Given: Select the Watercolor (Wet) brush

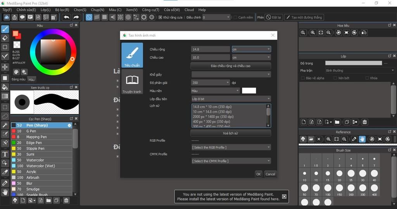Looking at the screenshot, I should click(x=41, y=166).
